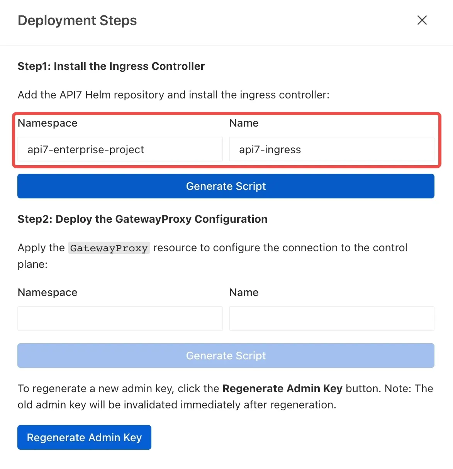The image size is (453, 469).
Task: Click the Step1: Install the Ingress Controller heading
Action: pyautogui.click(x=111, y=66)
